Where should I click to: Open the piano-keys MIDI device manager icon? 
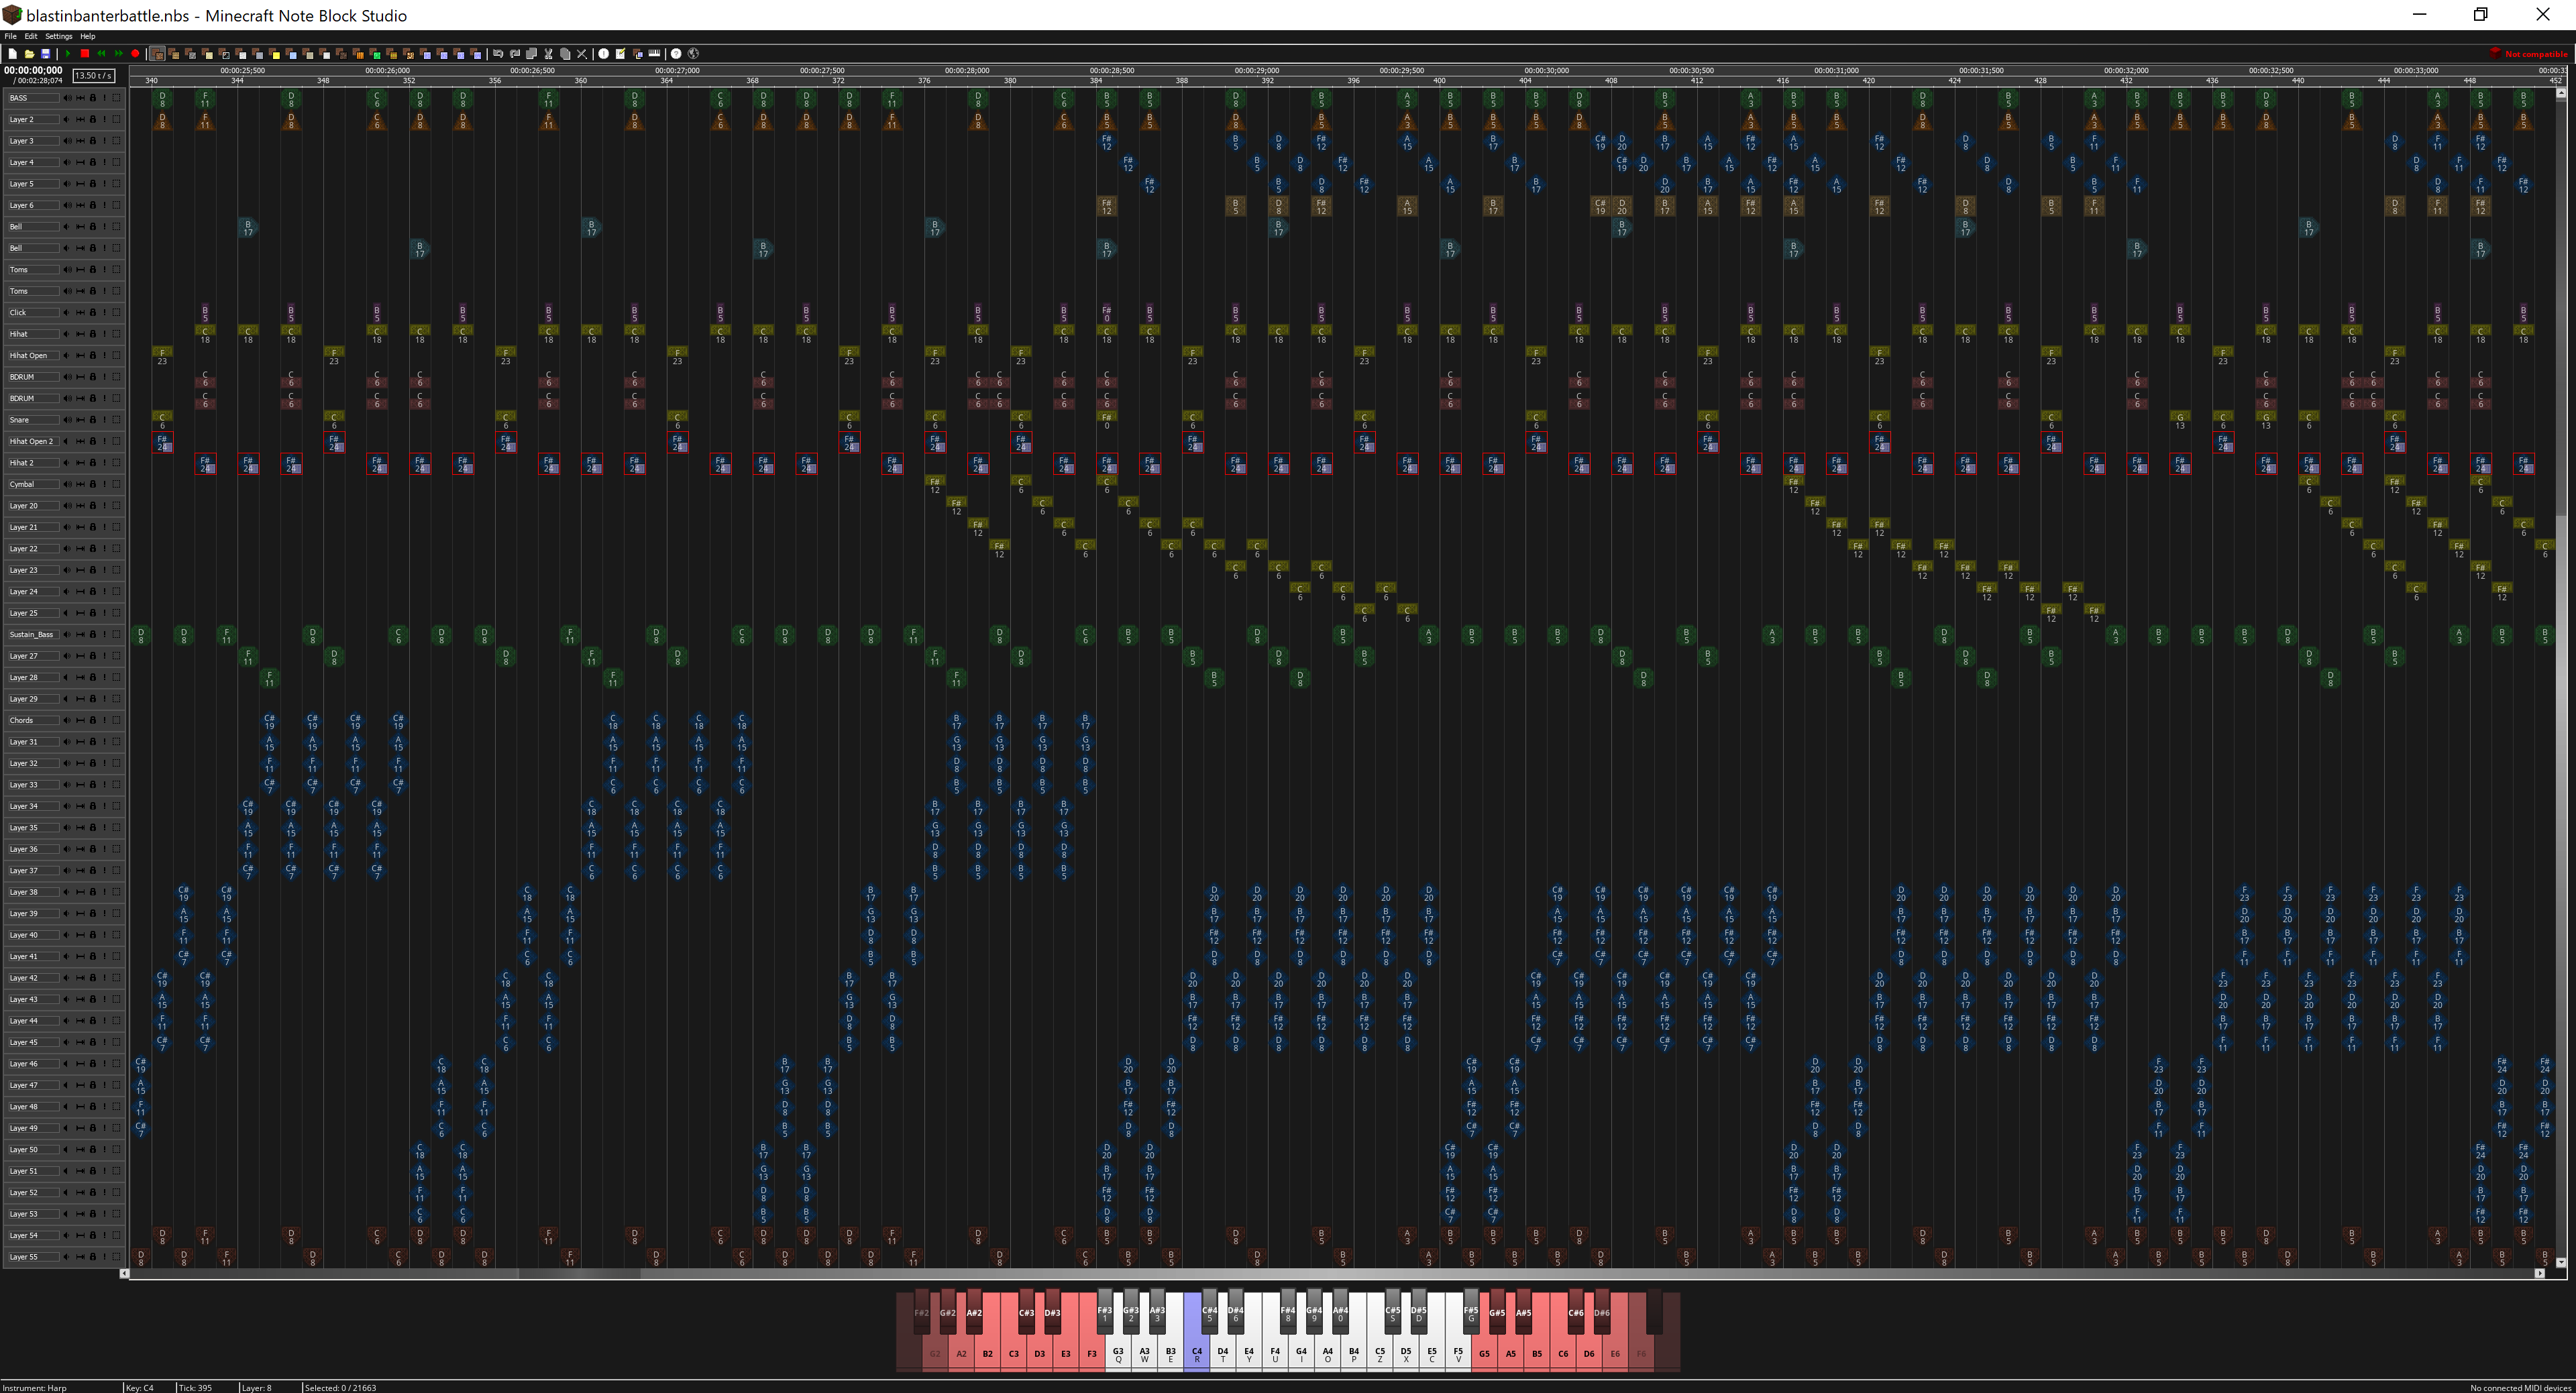point(654,53)
